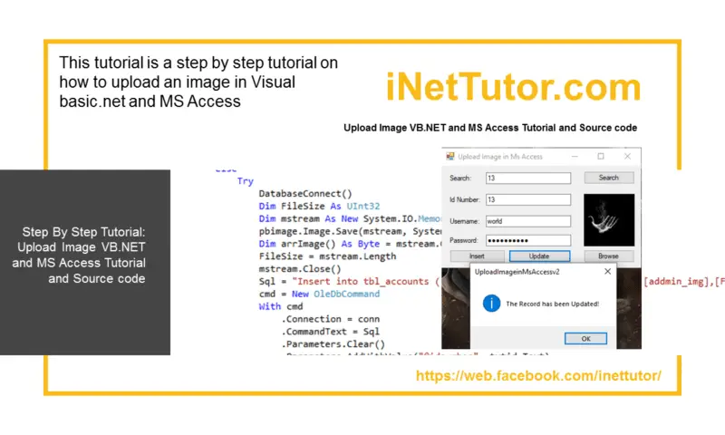Click the uploaded image preview thumbnail
Image resolution: width=725 pixels, height=435 pixels.
tap(608, 218)
